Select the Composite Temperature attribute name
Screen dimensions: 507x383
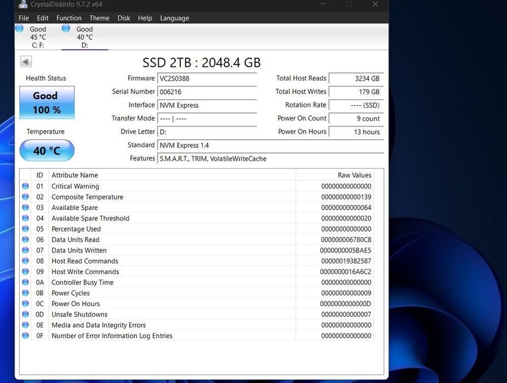[87, 197]
